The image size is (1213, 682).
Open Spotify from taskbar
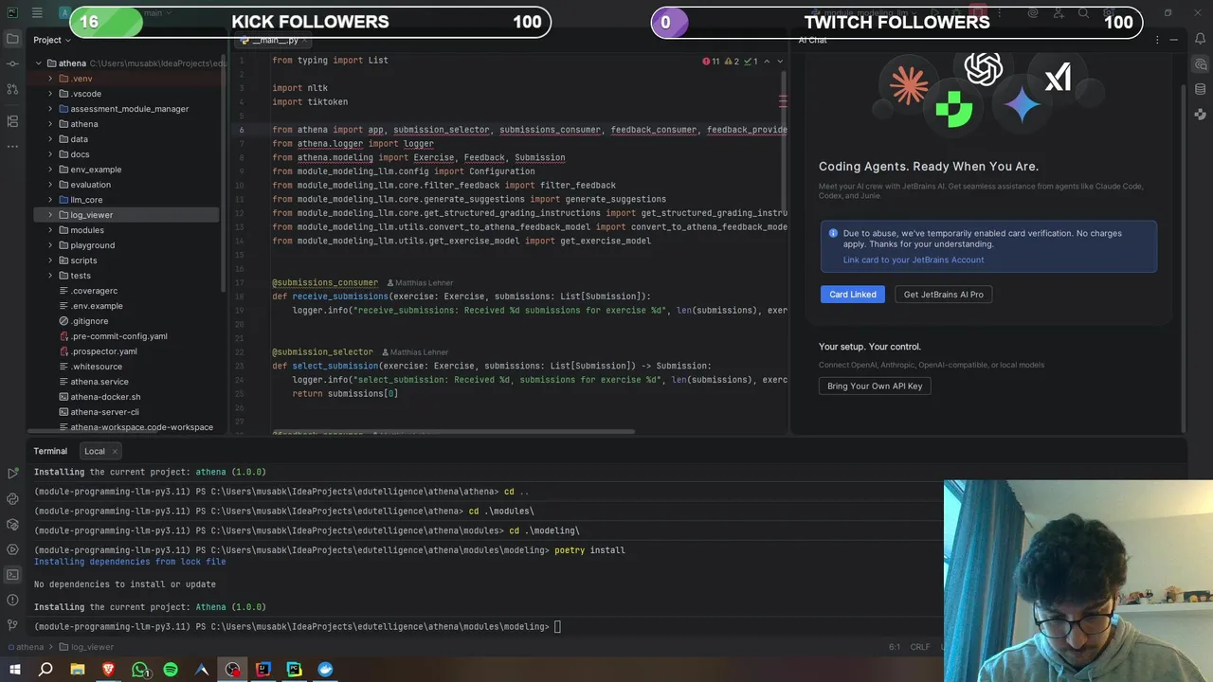pyautogui.click(x=171, y=670)
